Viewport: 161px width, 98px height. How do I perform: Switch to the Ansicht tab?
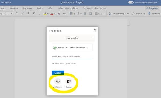pyautogui.click(x=40, y=8)
